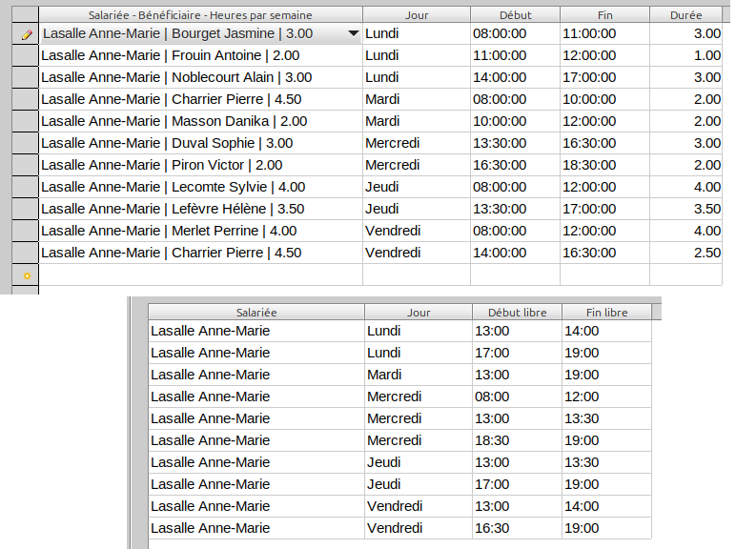
Task: Click Lasalle Anne-Marie in free-slots Mardi row
Action: point(256,375)
